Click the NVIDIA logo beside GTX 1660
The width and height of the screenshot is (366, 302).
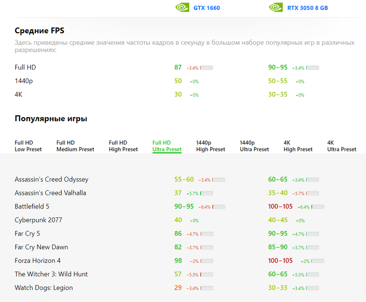pos(182,8)
